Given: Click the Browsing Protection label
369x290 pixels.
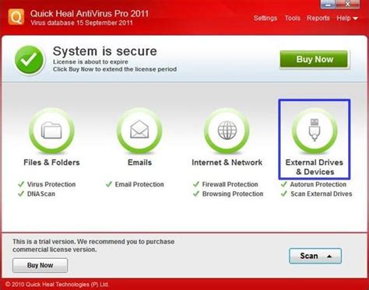Looking at the screenshot, I should [233, 194].
